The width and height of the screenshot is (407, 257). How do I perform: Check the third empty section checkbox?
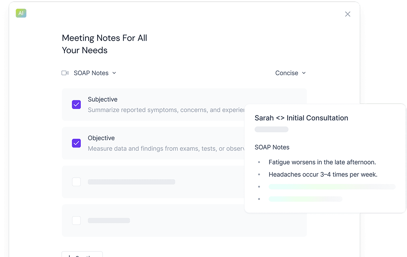(x=76, y=182)
